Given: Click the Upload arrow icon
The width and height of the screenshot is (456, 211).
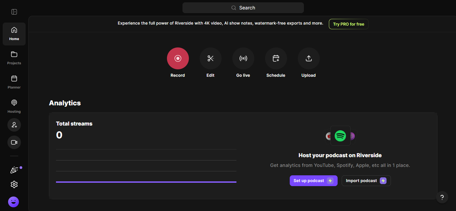Looking at the screenshot, I should click(x=309, y=59).
